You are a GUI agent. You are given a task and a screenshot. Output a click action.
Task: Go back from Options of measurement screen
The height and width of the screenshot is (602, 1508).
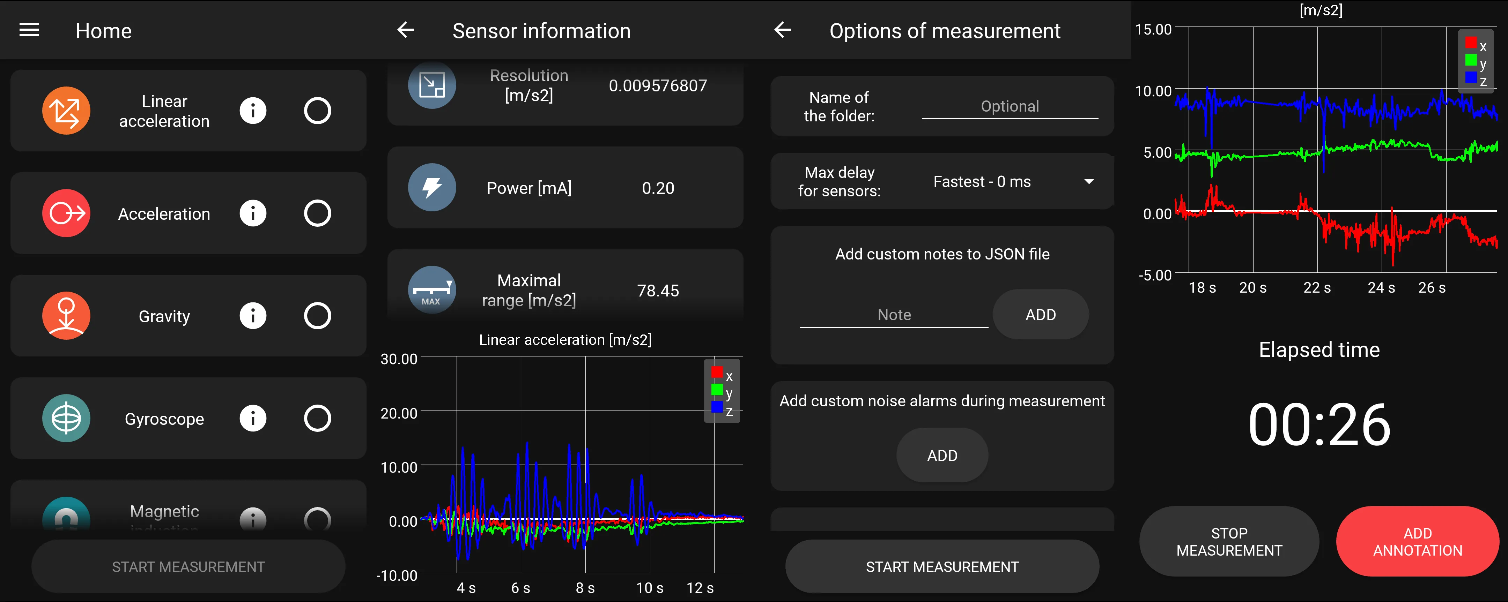(x=782, y=30)
